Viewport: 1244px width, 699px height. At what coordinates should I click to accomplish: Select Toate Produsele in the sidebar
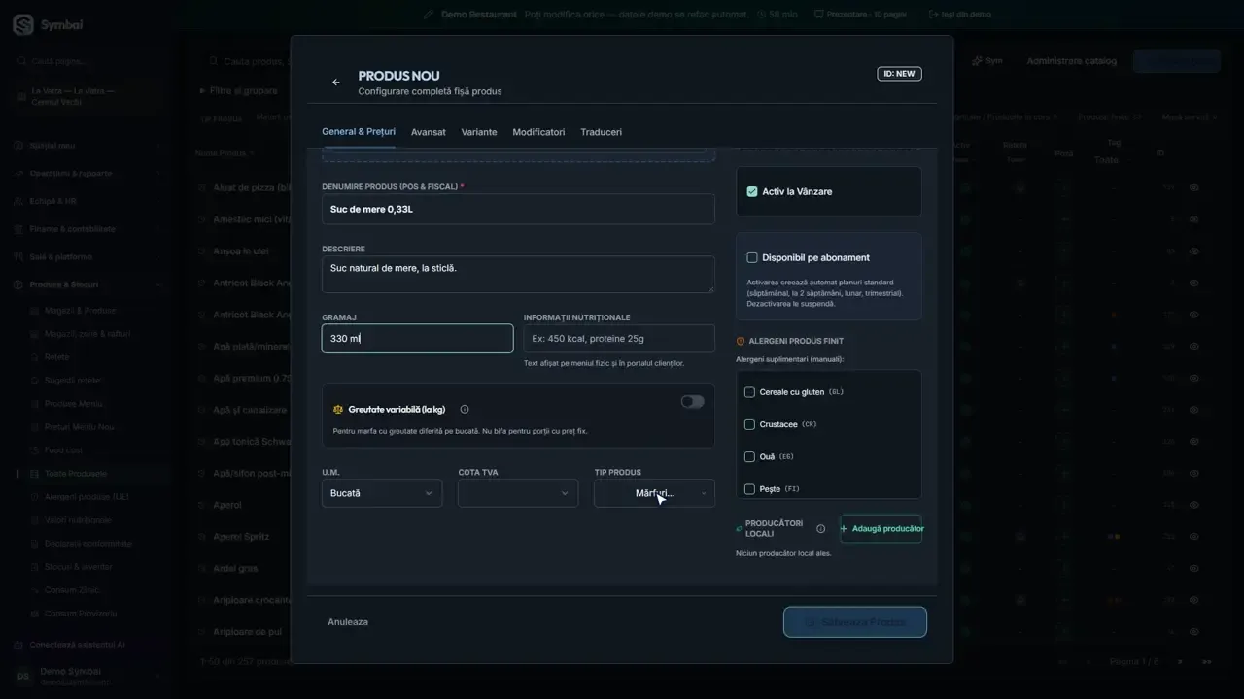[x=76, y=474]
